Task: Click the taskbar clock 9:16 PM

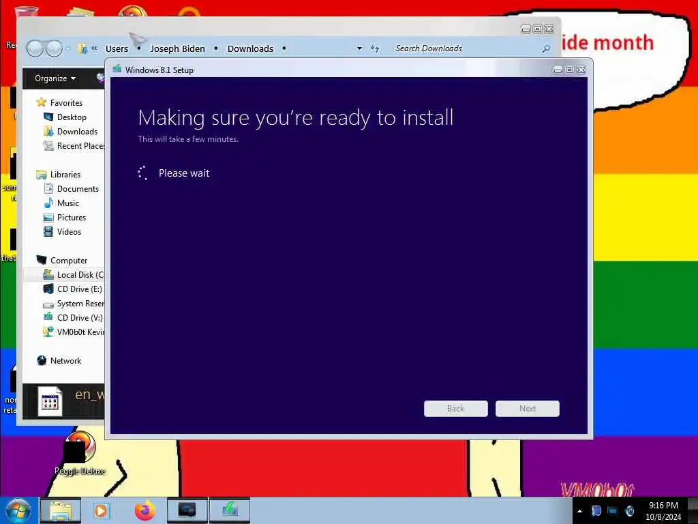Action: click(663, 506)
